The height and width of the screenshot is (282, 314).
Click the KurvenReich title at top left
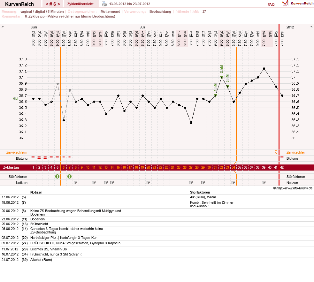(19, 4)
